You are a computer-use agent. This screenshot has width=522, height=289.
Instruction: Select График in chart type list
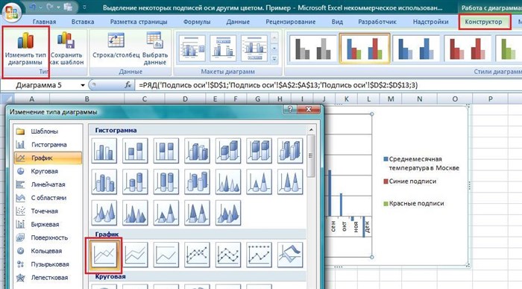pyautogui.click(x=48, y=158)
